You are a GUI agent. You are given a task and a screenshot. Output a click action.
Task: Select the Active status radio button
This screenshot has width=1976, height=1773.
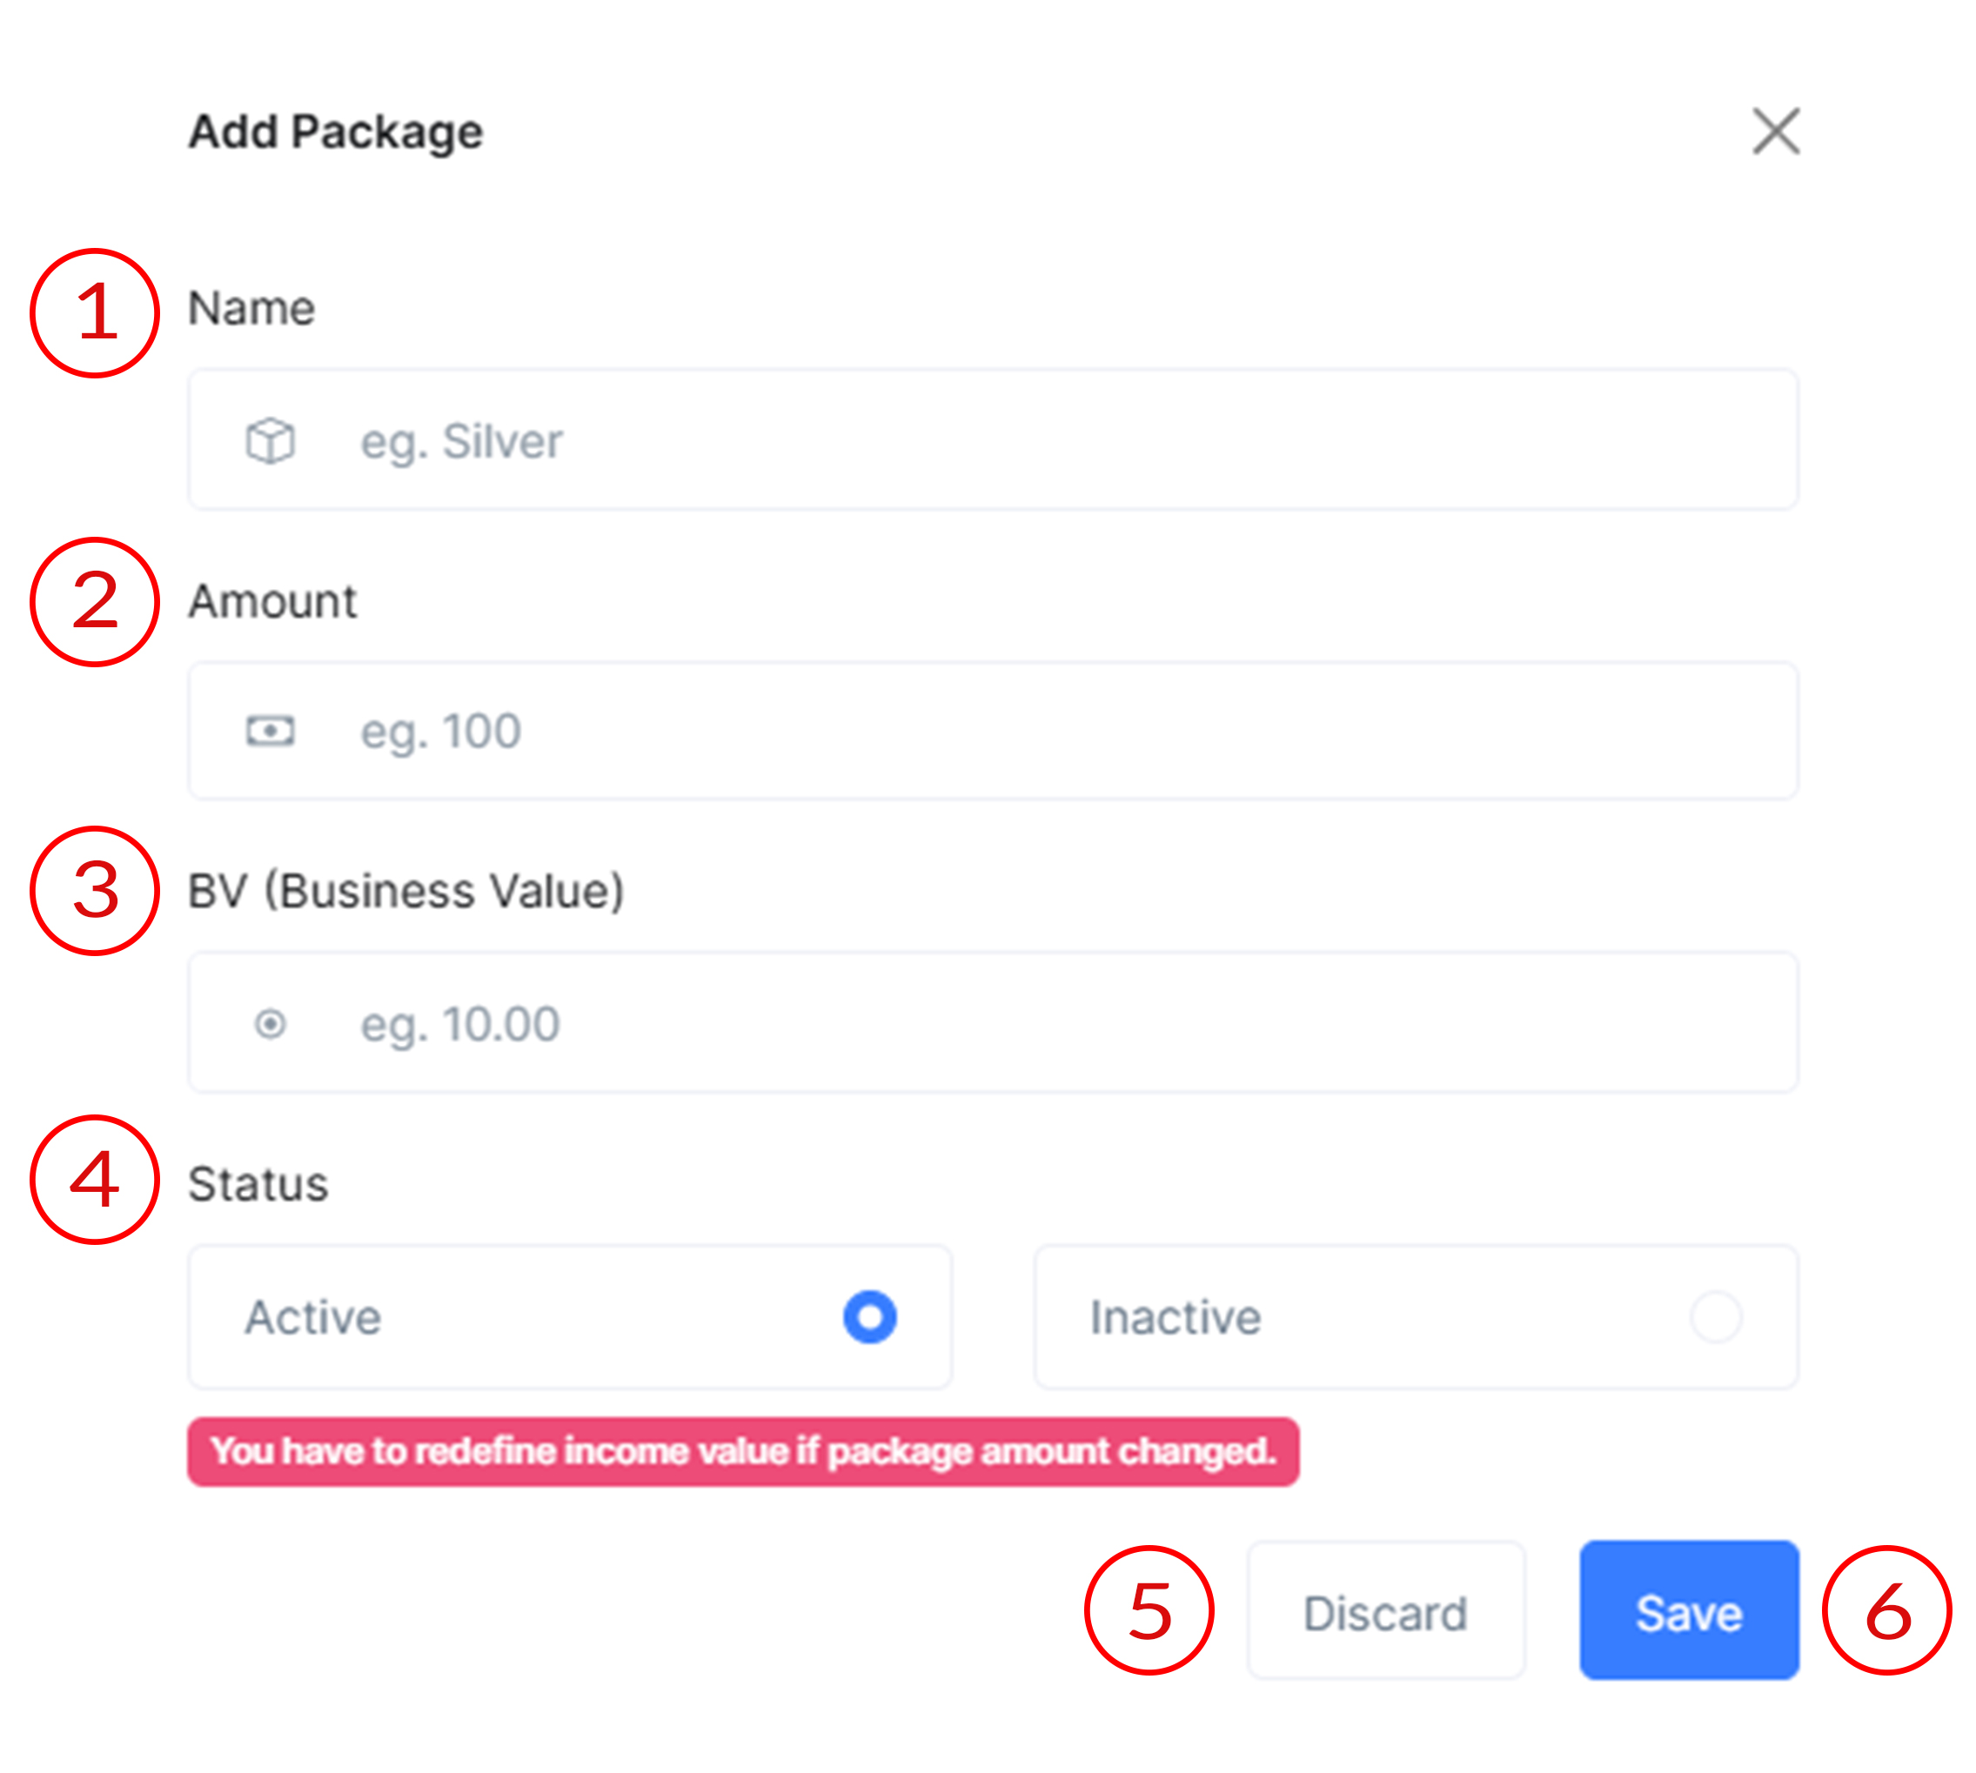(x=869, y=1317)
